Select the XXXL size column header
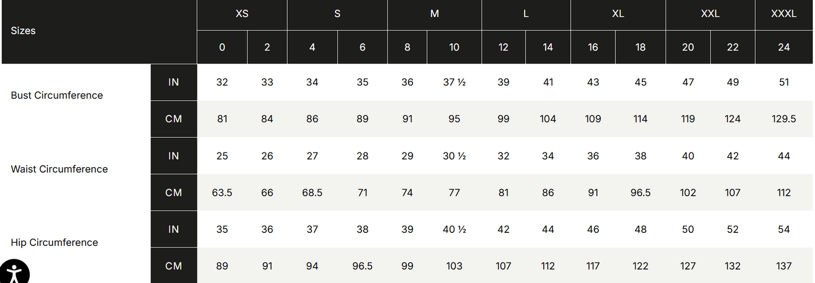 (x=783, y=14)
